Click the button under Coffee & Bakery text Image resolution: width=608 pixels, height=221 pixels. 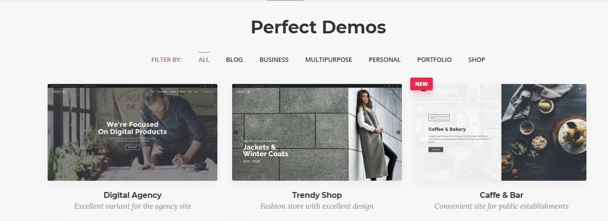[x=436, y=149]
